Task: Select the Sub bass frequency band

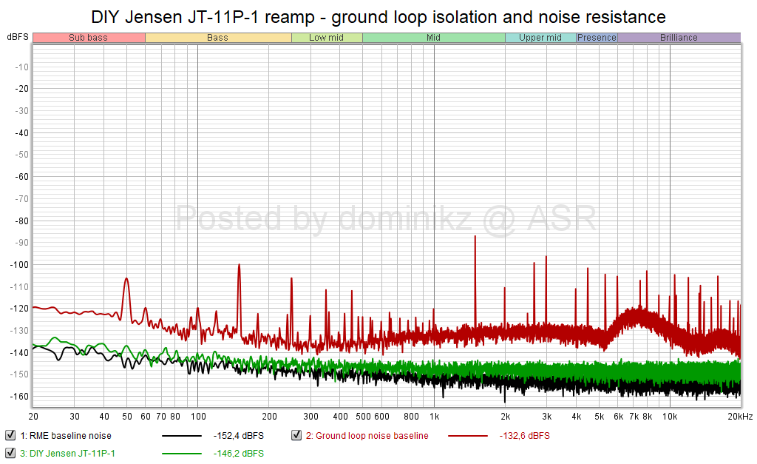Action: [x=89, y=38]
